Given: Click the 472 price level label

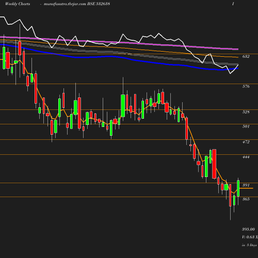Looking at the screenshot, I should coord(246,142).
